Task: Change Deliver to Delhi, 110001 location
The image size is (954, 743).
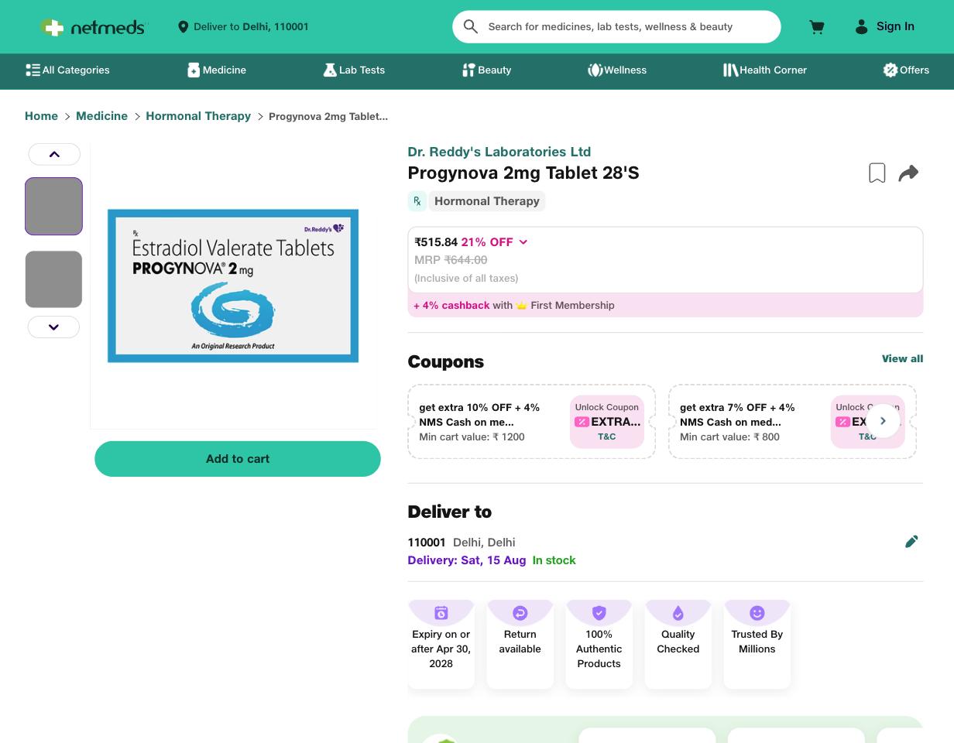Action: tap(243, 27)
